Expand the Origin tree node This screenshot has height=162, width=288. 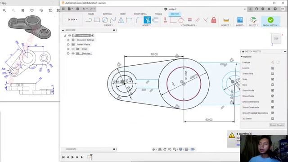[x=68, y=49]
